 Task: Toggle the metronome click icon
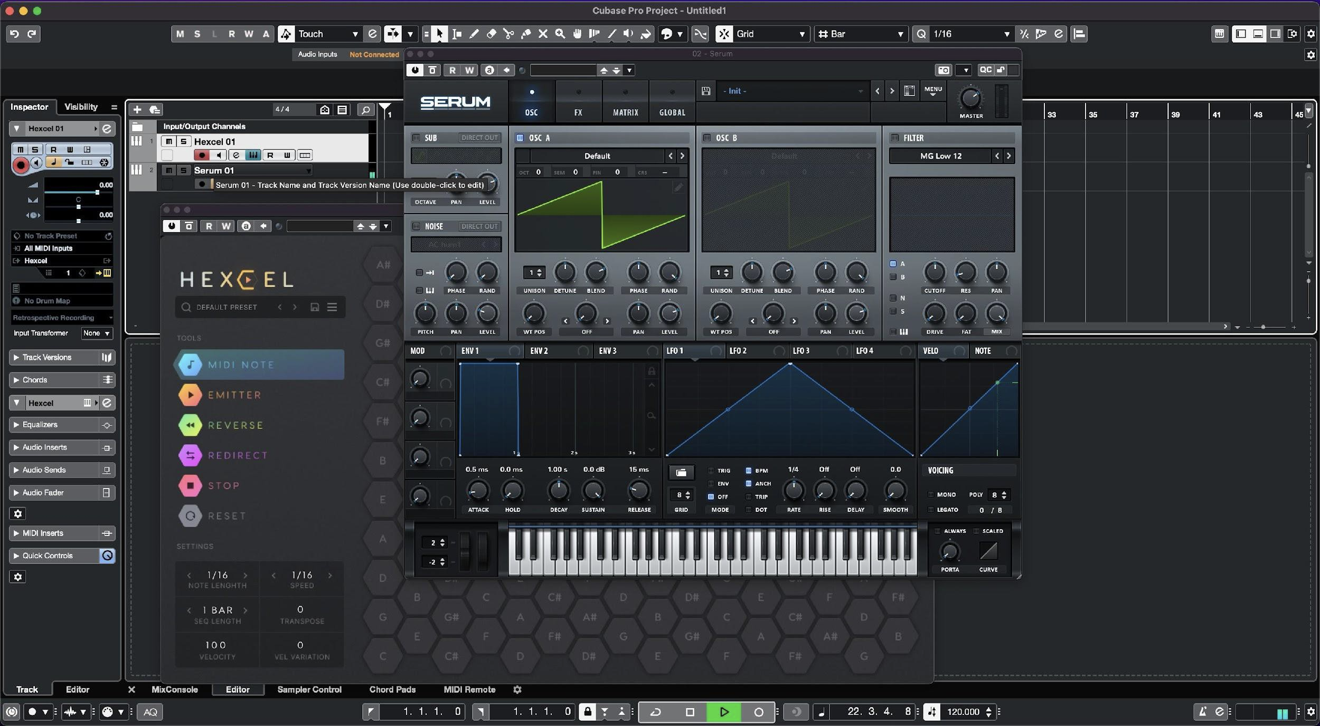(1202, 712)
